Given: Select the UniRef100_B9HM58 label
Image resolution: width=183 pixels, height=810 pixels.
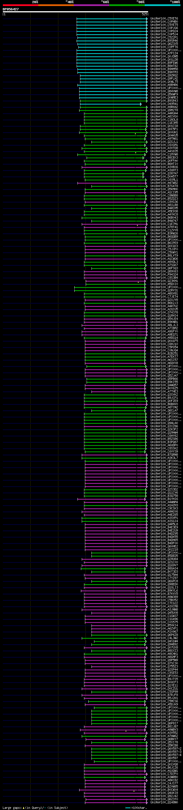Looking at the screenshot, I should click(164, 69).
